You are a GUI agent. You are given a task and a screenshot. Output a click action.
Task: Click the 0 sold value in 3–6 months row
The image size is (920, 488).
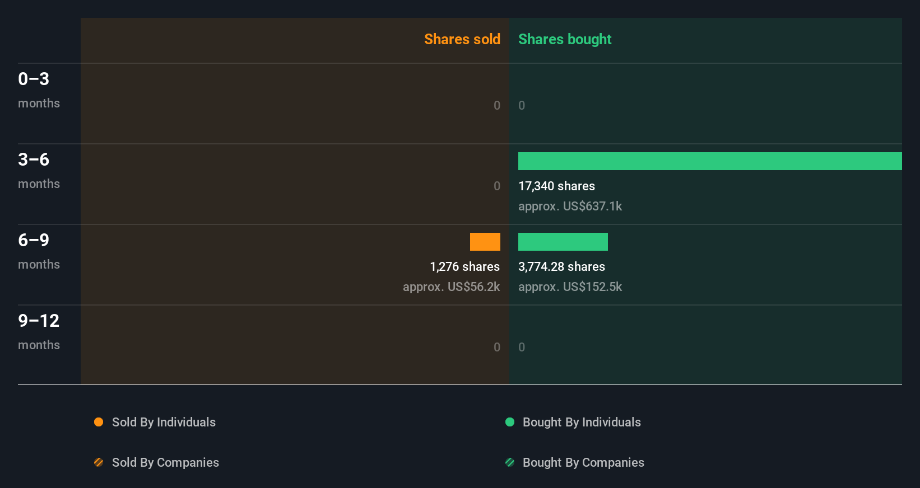(497, 186)
